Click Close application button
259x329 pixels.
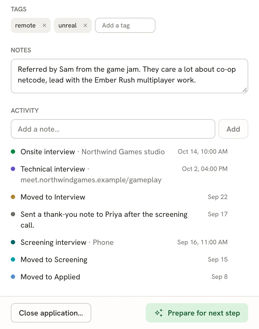[51, 313]
